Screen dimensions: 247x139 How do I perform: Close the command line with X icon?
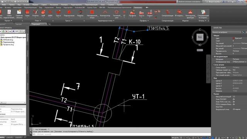[31, 130]
